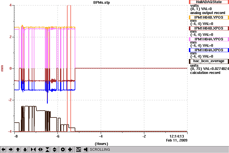Select the IPM1H04B.XPOS legend entry
The height and width of the screenshot is (153, 229).
(209, 28)
